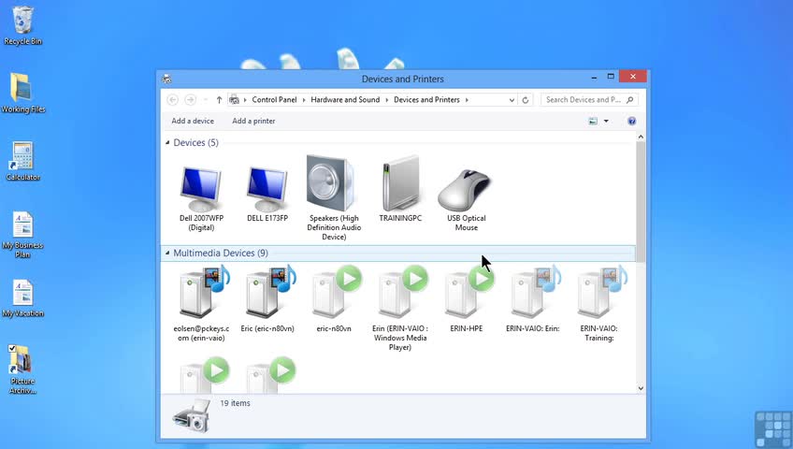Click the Multimedia Devices (9) heading text
The width and height of the screenshot is (793, 449).
coord(221,253)
